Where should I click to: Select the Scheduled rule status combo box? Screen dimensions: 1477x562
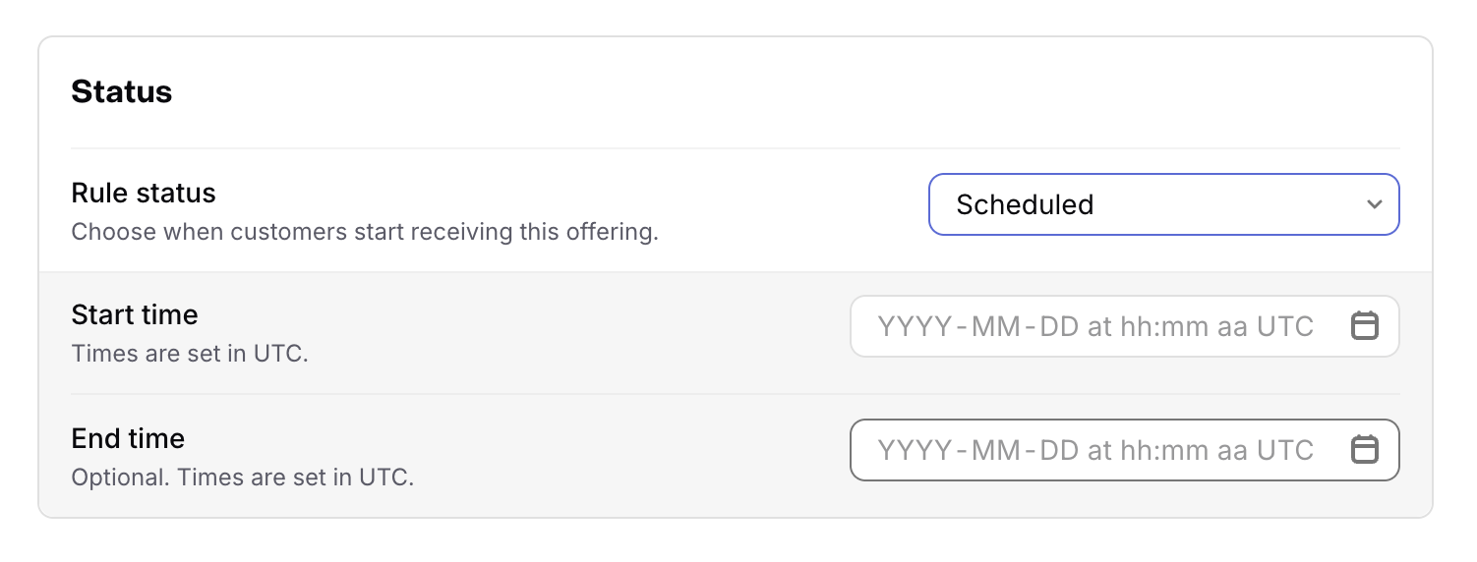tap(1163, 204)
